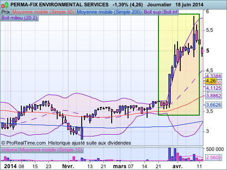Click the 4,1125 price tag

coord(213,88)
